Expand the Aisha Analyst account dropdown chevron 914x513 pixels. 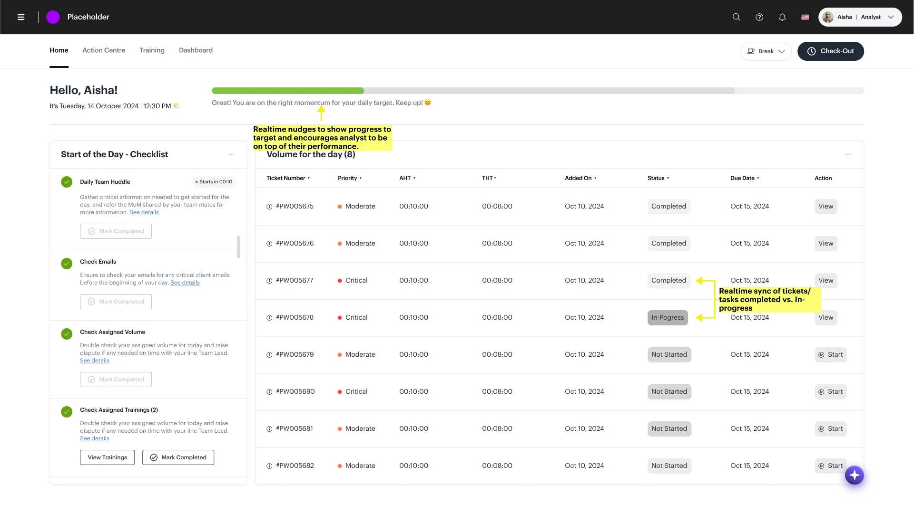click(x=891, y=17)
